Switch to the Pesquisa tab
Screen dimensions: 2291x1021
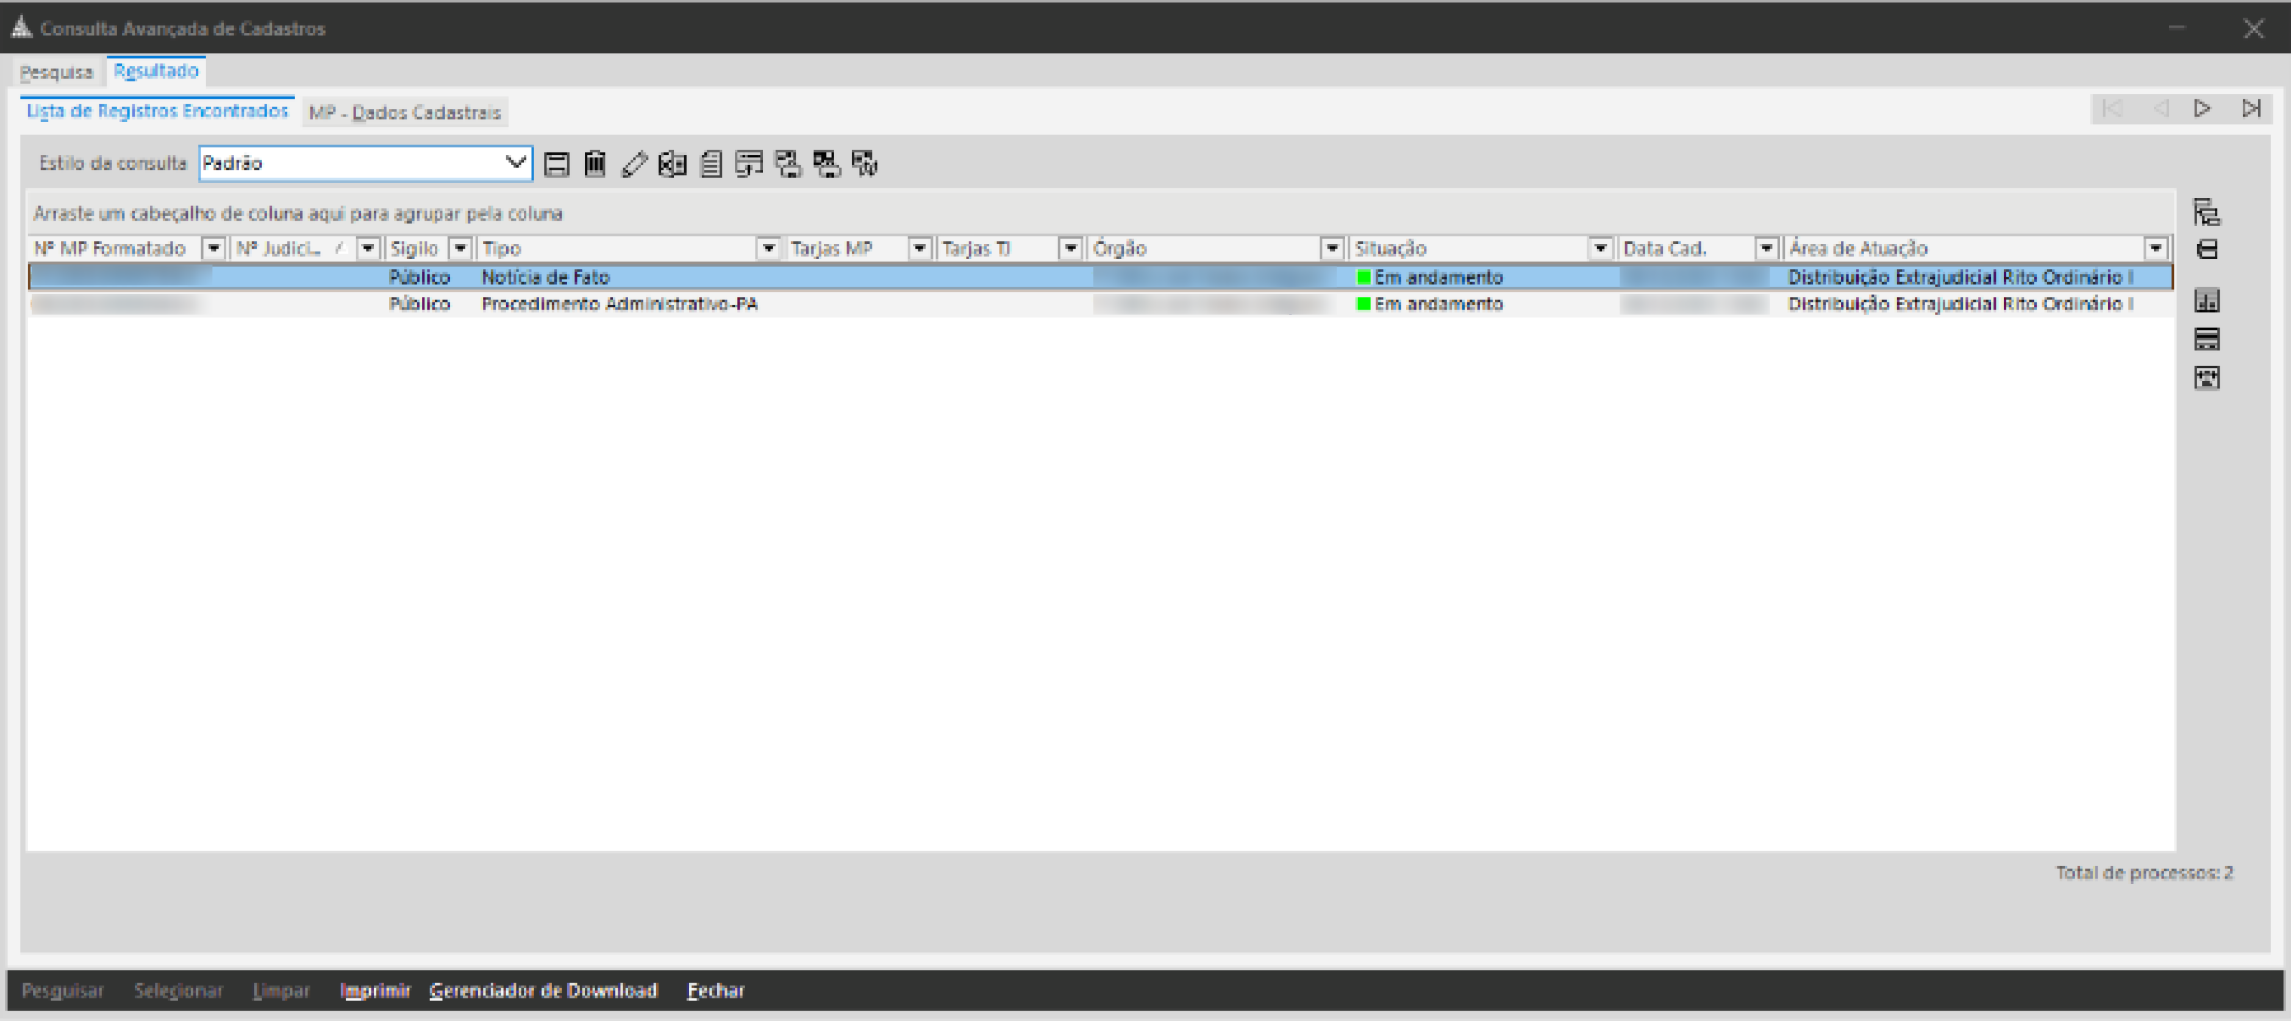(56, 71)
